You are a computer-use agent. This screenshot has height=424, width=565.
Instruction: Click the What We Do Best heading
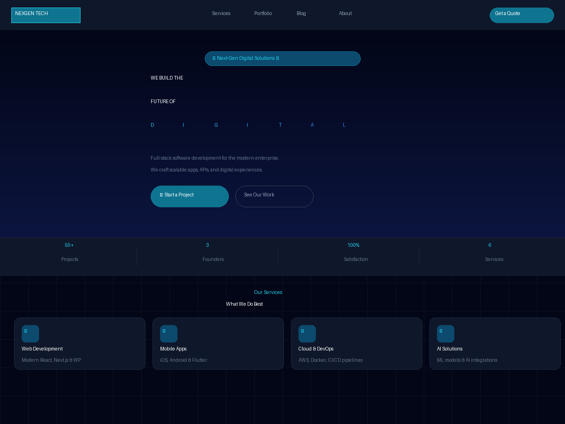(244, 304)
